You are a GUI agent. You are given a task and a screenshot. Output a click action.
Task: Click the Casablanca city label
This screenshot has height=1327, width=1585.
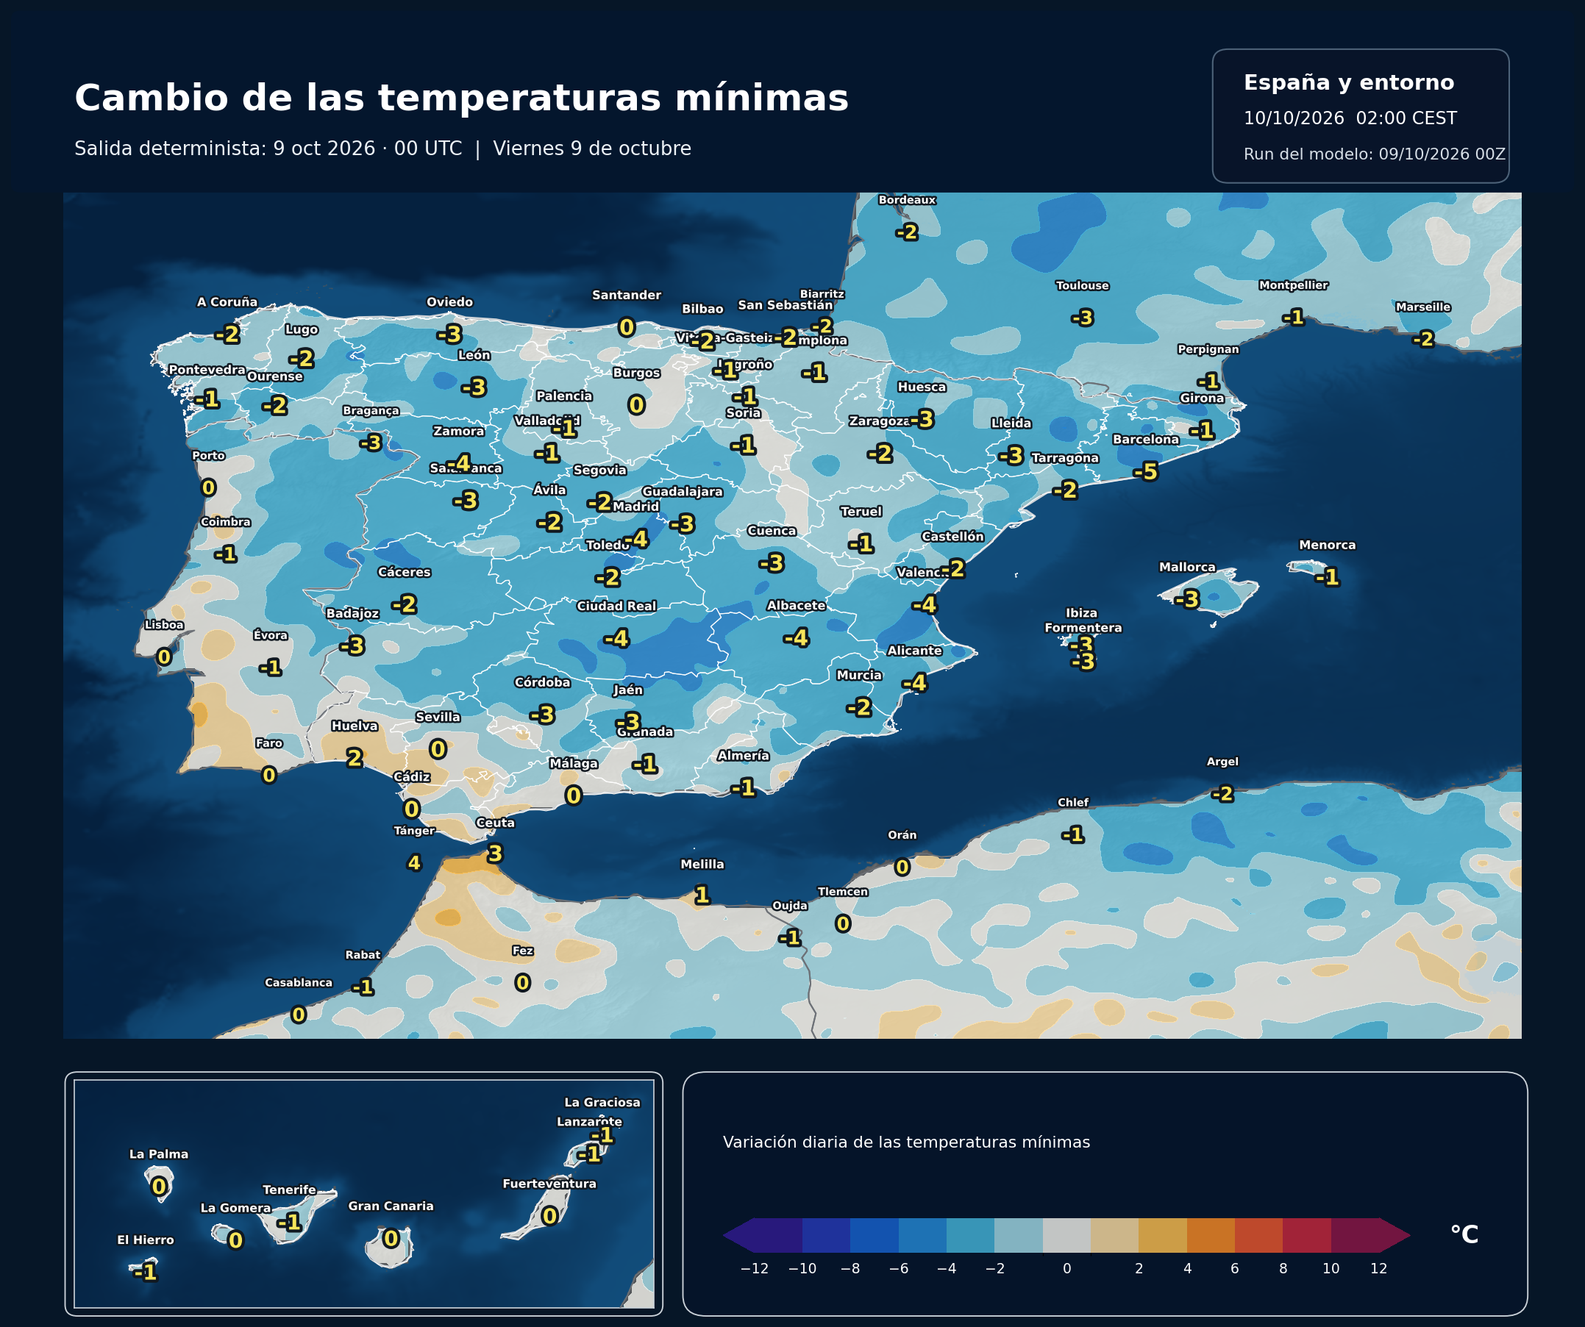298,983
